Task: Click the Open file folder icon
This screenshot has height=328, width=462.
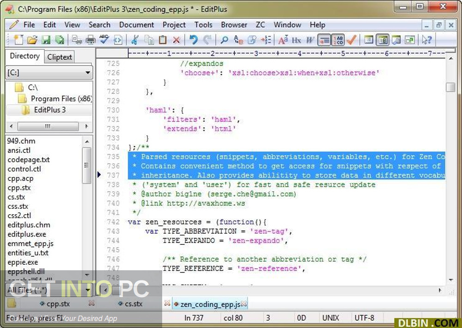Action: pos(32,40)
